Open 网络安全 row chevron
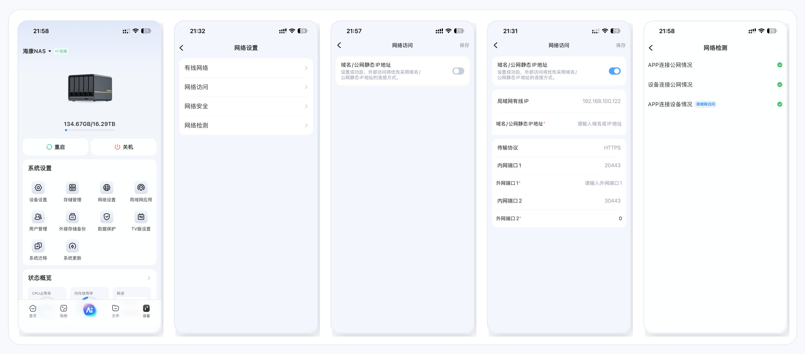This screenshot has width=805, height=354. coord(306,106)
